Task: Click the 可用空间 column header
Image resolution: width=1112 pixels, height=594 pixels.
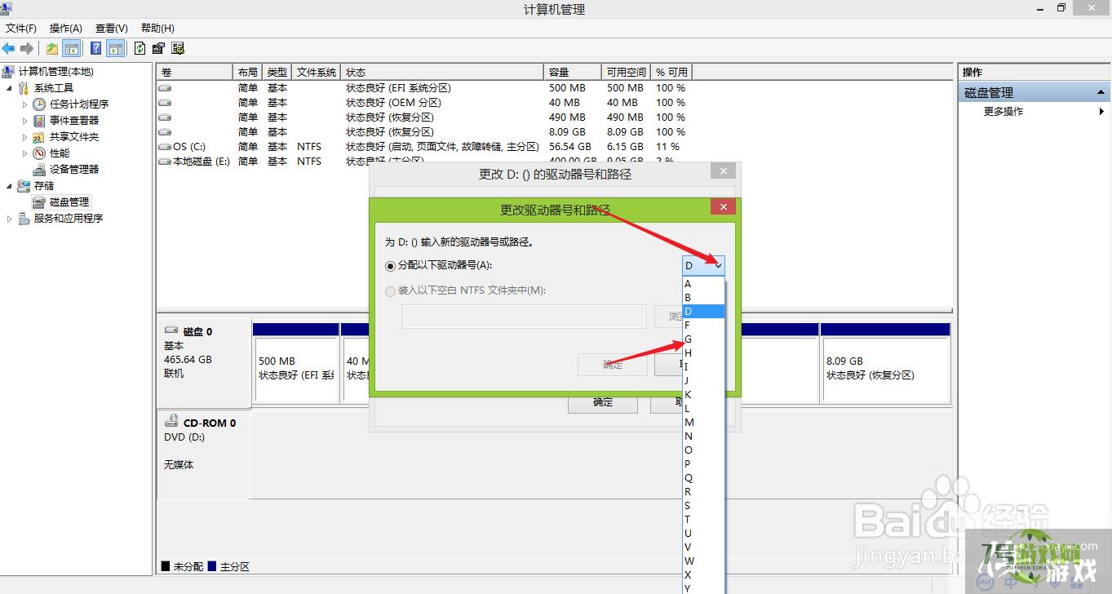Action: coord(626,72)
